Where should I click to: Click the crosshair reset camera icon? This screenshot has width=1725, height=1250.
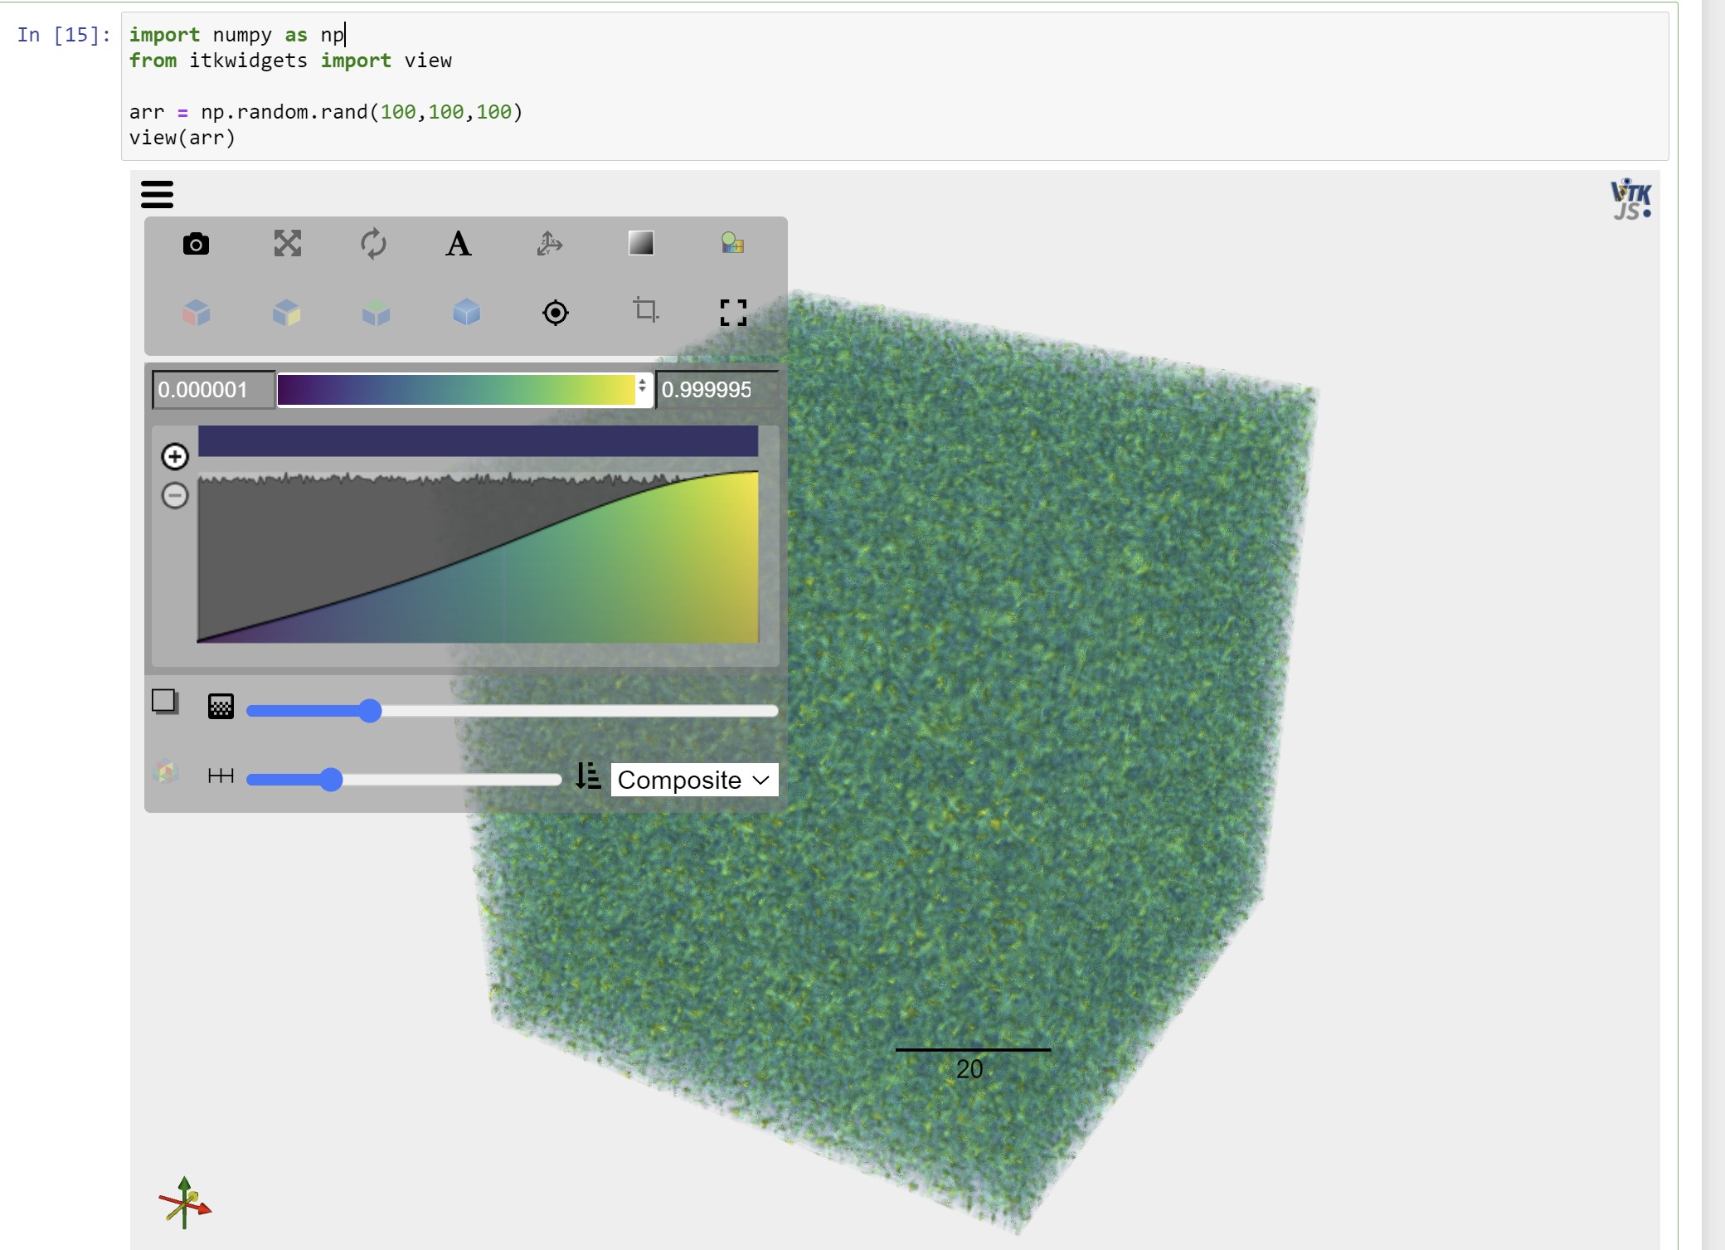pos(555,313)
